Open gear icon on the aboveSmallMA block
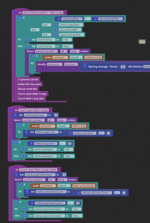Screen dimensions: 150x223 pos(56,30)
